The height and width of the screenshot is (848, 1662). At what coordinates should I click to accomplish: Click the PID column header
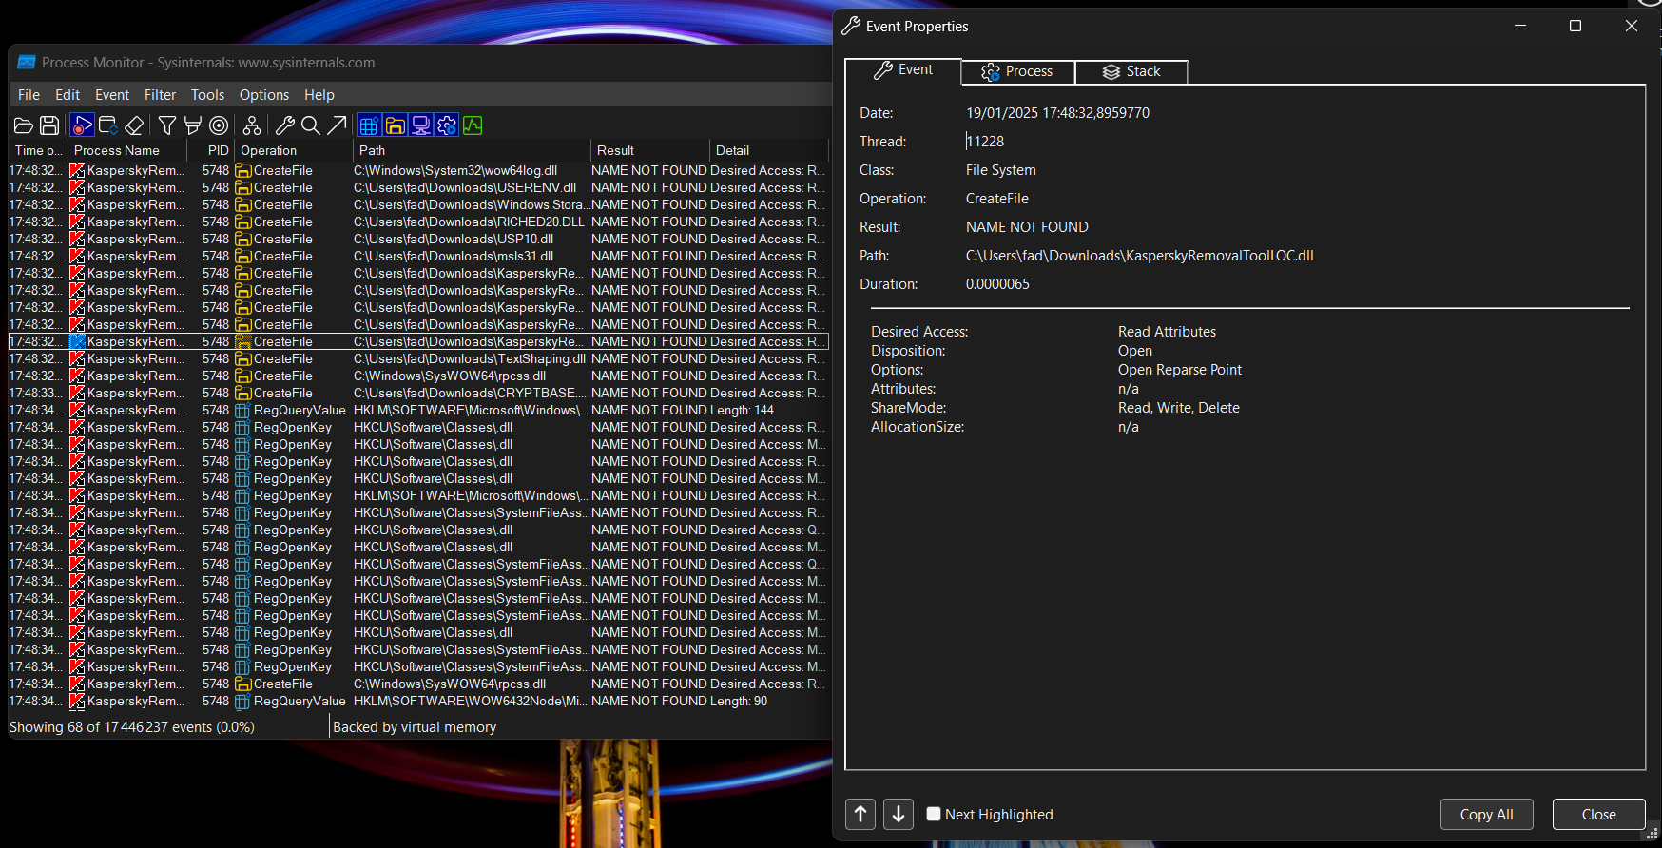[211, 150]
